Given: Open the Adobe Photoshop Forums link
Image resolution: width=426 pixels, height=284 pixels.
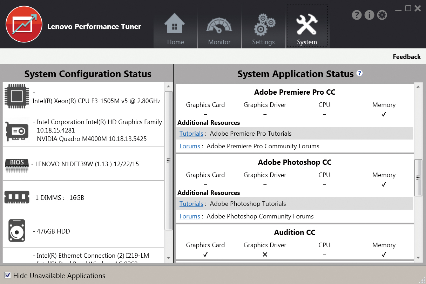Looking at the screenshot, I should (x=190, y=216).
